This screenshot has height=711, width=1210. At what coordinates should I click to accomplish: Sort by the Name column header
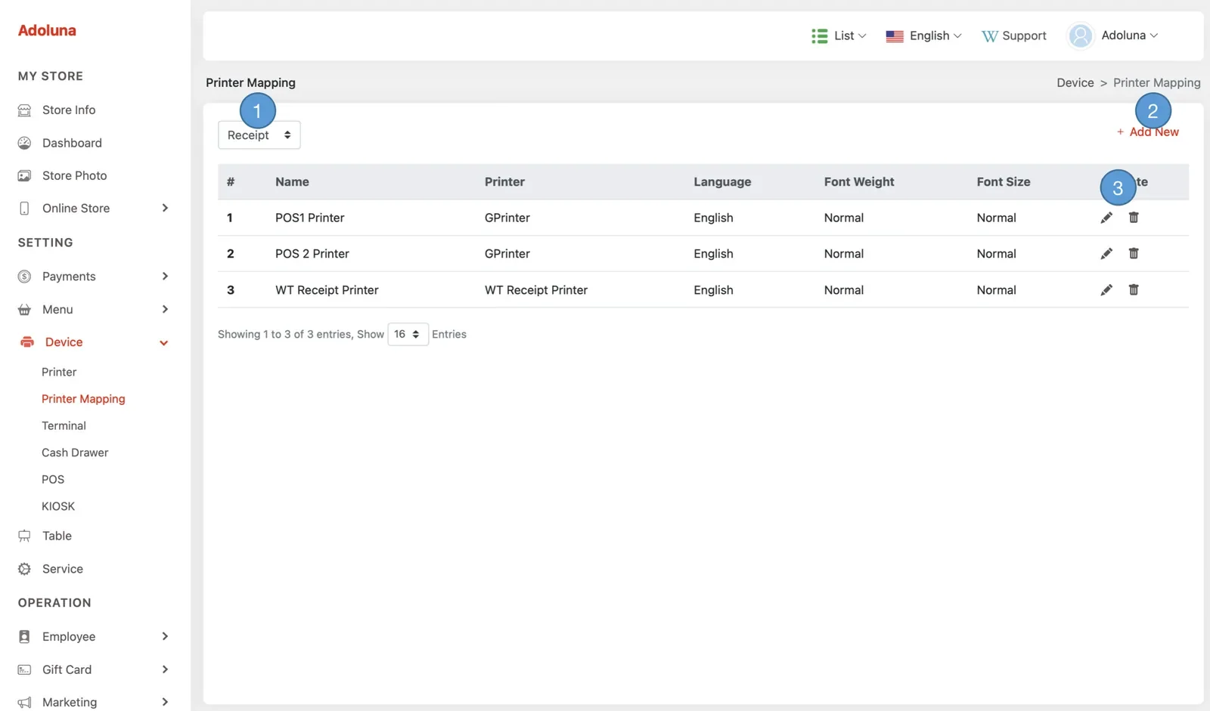pyautogui.click(x=292, y=182)
